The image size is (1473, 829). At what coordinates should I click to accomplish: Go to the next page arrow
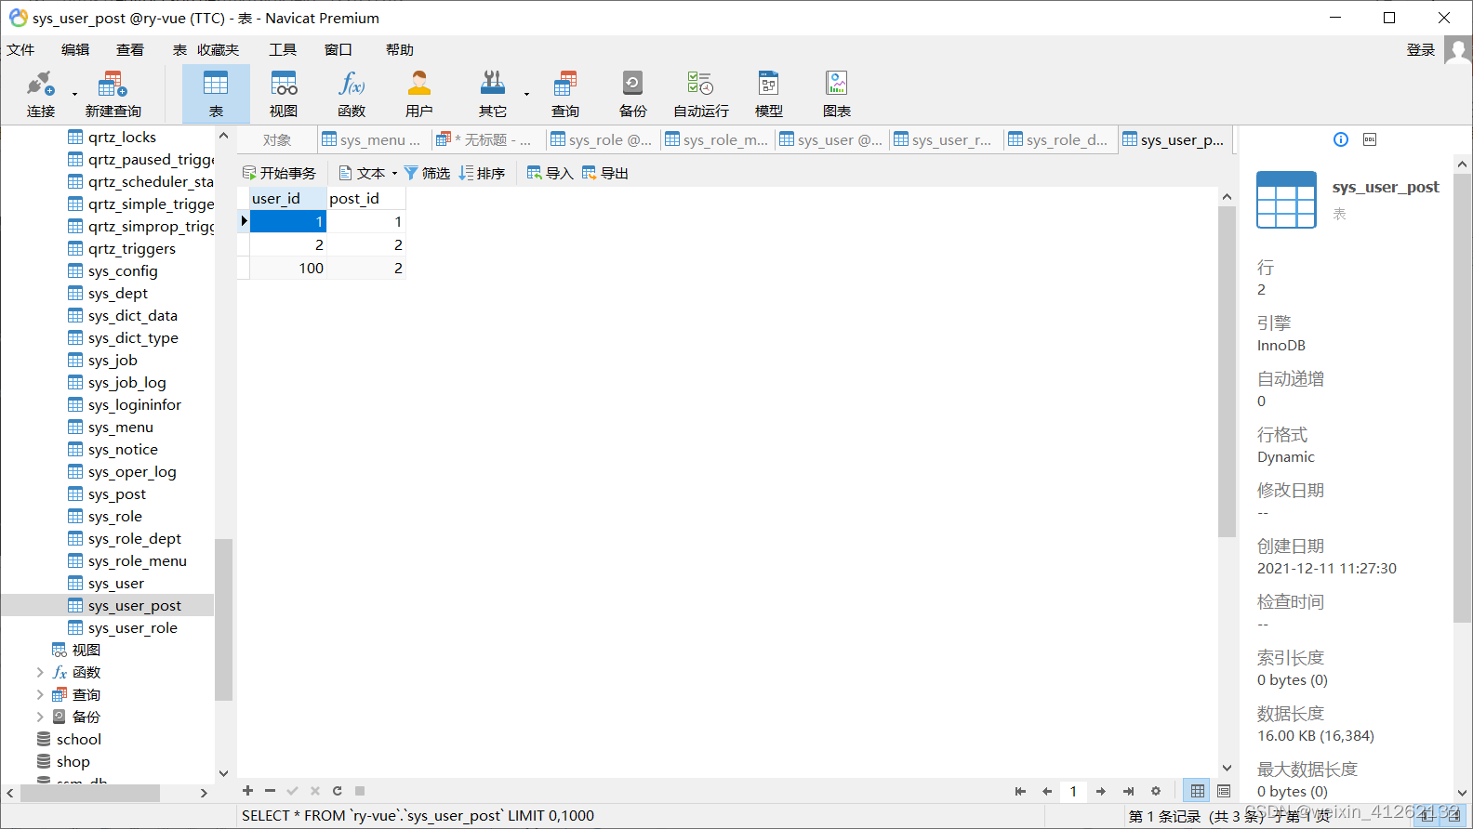click(1101, 792)
